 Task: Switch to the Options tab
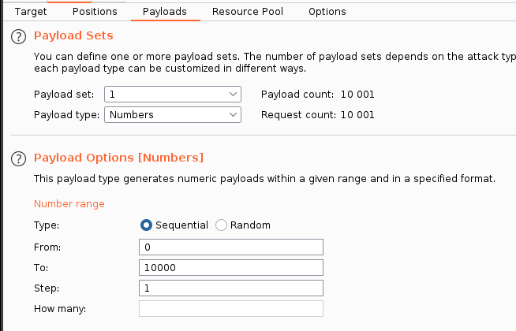[327, 12]
